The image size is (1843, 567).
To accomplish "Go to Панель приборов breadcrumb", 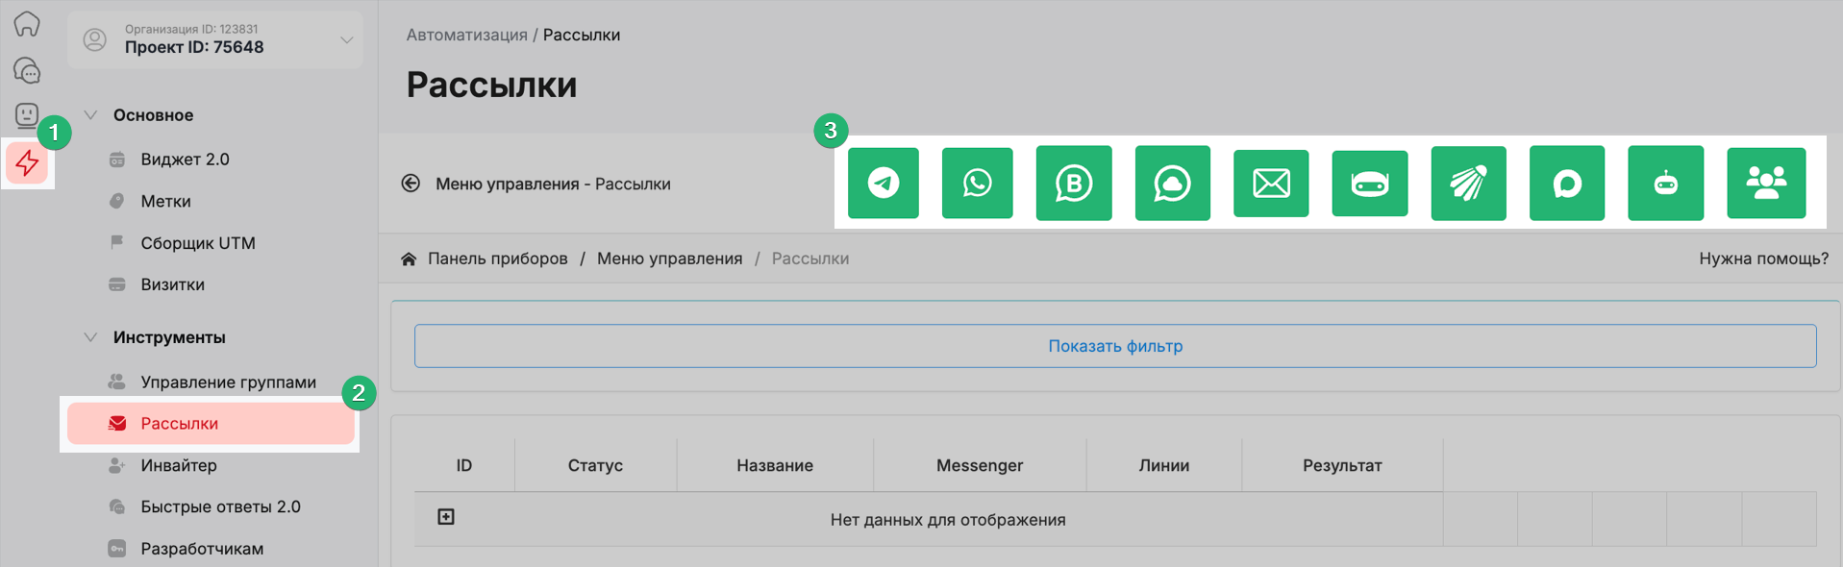I will click(x=497, y=259).
